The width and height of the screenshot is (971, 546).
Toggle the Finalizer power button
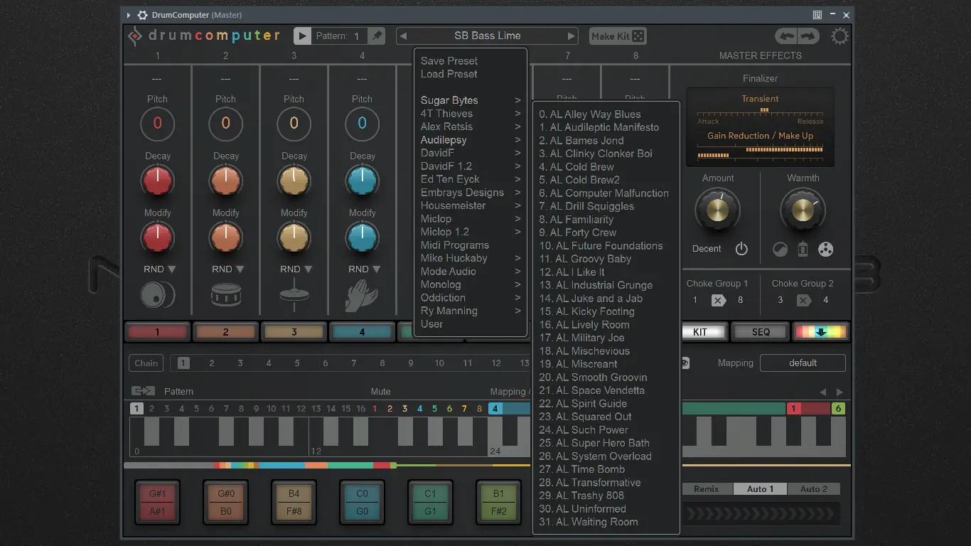[x=741, y=249]
